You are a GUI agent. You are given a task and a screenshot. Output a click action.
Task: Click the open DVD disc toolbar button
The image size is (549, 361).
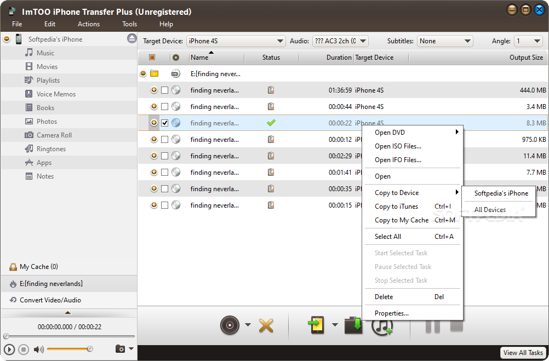pyautogui.click(x=230, y=325)
